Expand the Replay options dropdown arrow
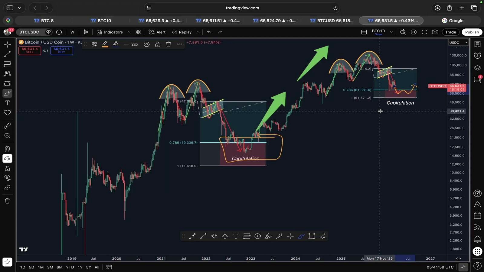Image resolution: width=484 pixels, height=272 pixels. pyautogui.click(x=198, y=32)
